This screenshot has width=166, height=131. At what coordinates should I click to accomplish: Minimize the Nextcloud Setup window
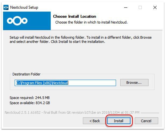126,8
